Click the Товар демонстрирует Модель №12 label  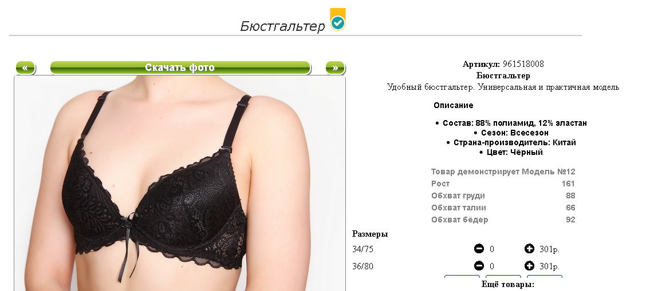[503, 172]
